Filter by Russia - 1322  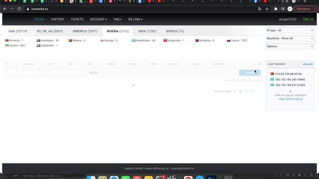[x=237, y=40]
